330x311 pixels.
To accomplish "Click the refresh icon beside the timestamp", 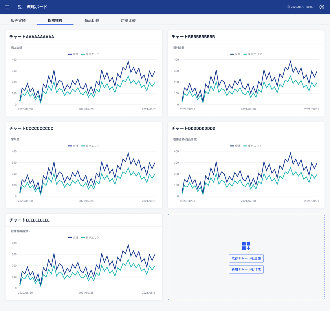I will 288,7.
